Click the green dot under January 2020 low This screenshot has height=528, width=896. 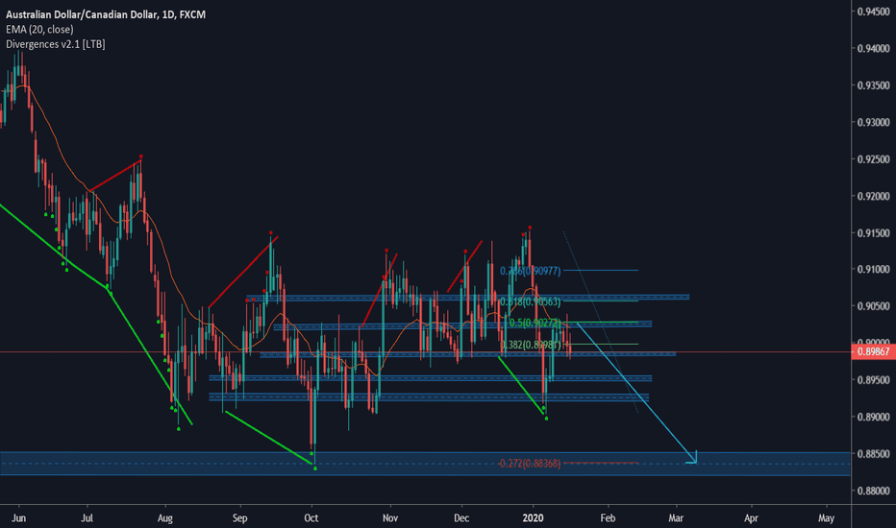click(546, 418)
